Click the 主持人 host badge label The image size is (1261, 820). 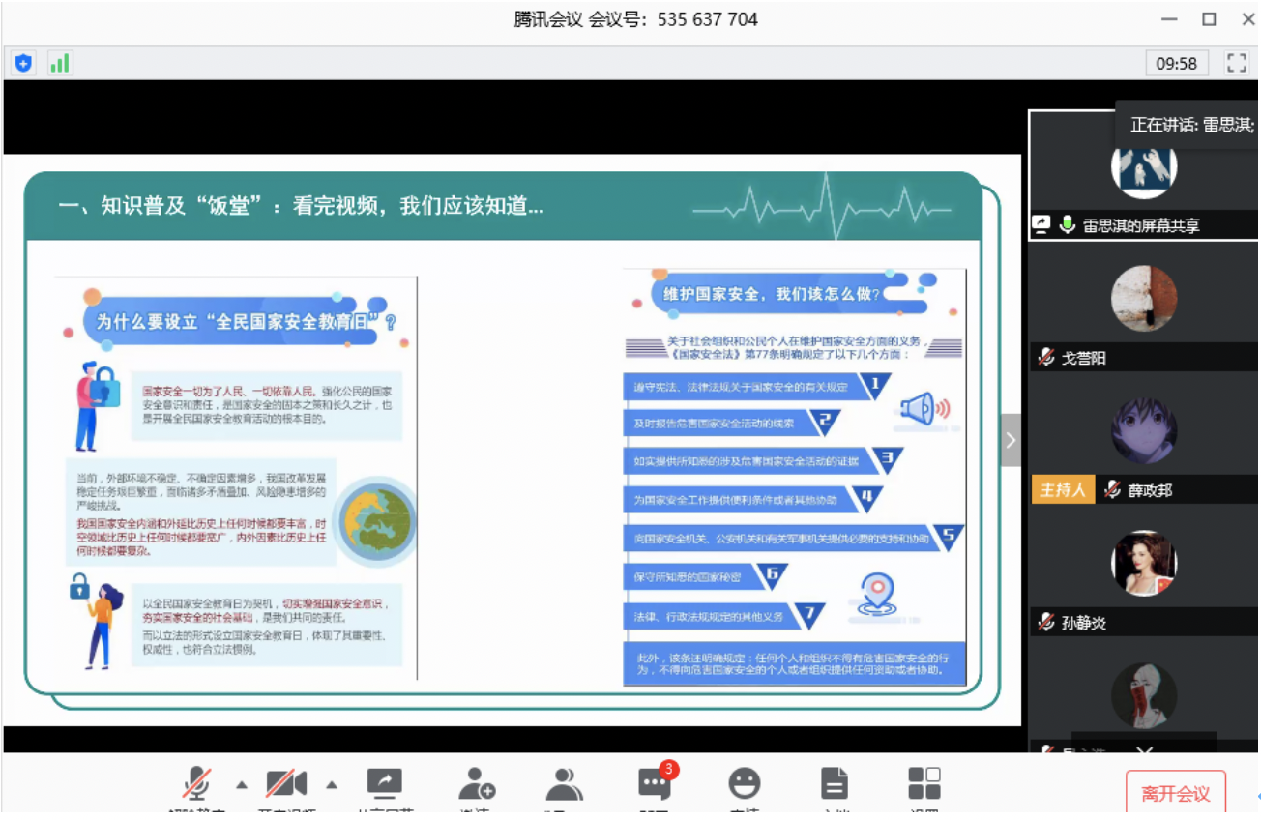[1062, 490]
